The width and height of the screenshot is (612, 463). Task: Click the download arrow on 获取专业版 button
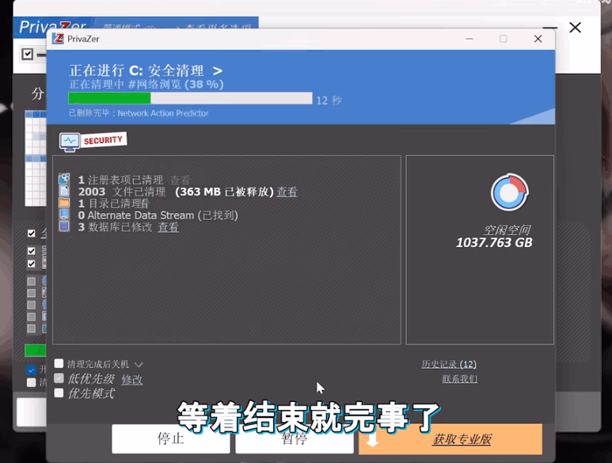[x=372, y=439]
